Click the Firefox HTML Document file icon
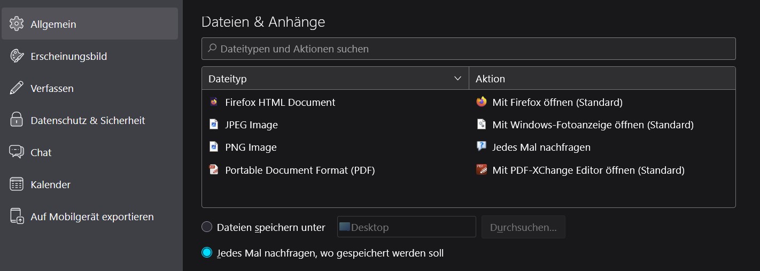This screenshot has width=760, height=271. pyautogui.click(x=214, y=102)
